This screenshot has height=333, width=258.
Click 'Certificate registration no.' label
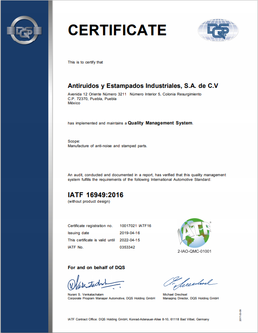coord(90,226)
